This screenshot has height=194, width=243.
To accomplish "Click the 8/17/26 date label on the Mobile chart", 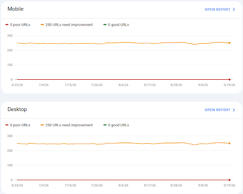I will pos(150,85).
